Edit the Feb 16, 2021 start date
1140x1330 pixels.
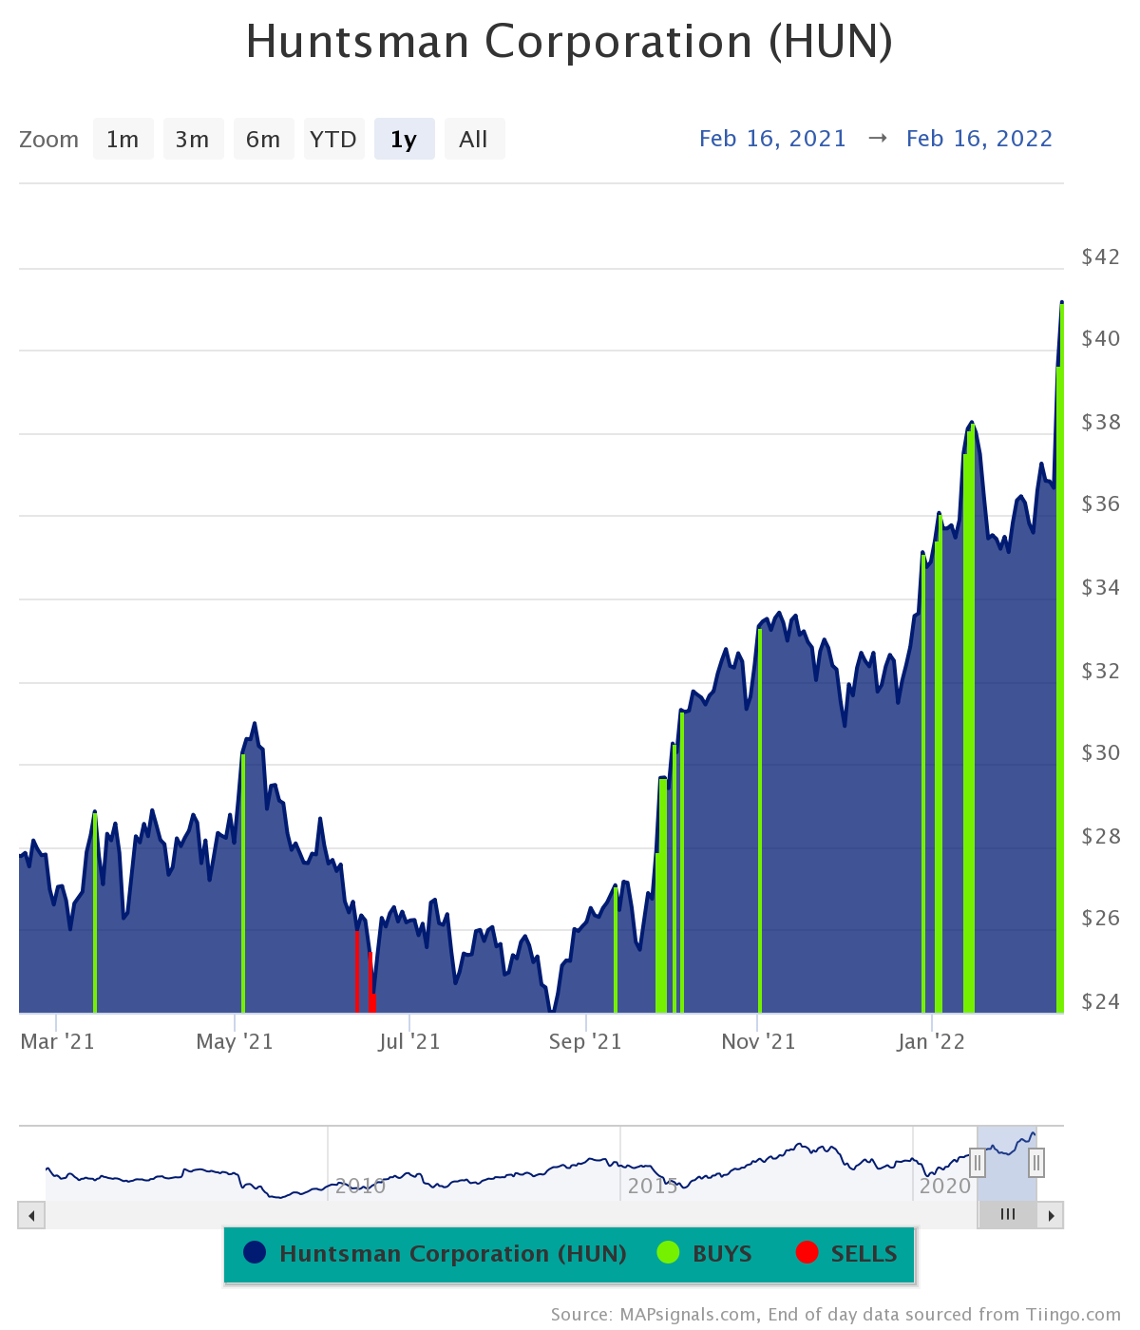coord(772,139)
